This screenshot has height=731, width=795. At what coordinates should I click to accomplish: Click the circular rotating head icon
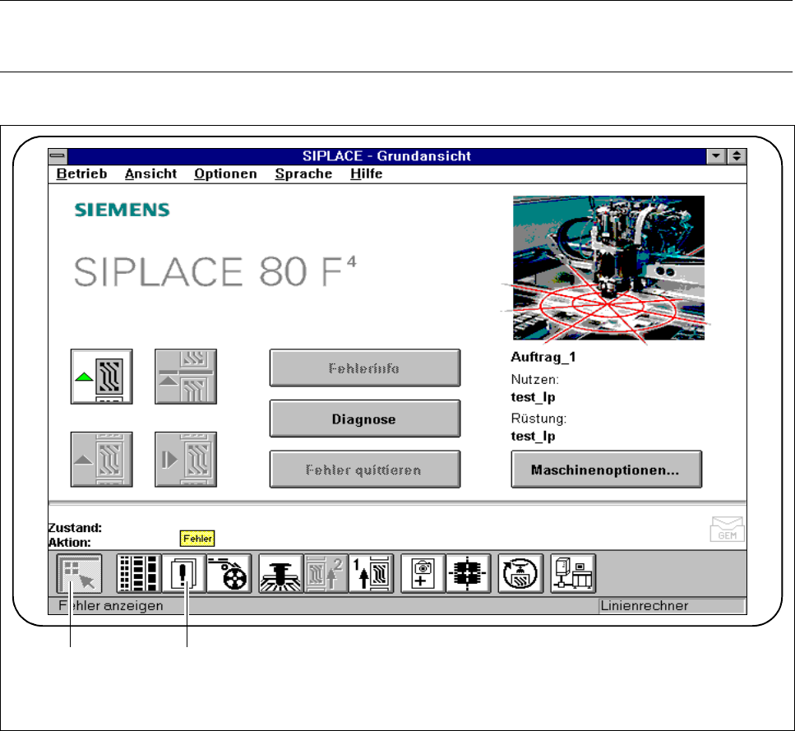[520, 574]
